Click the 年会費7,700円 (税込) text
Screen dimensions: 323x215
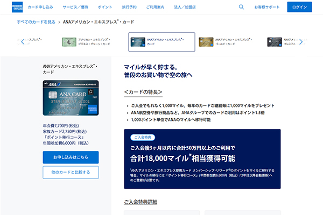pyautogui.click(x=61, y=125)
